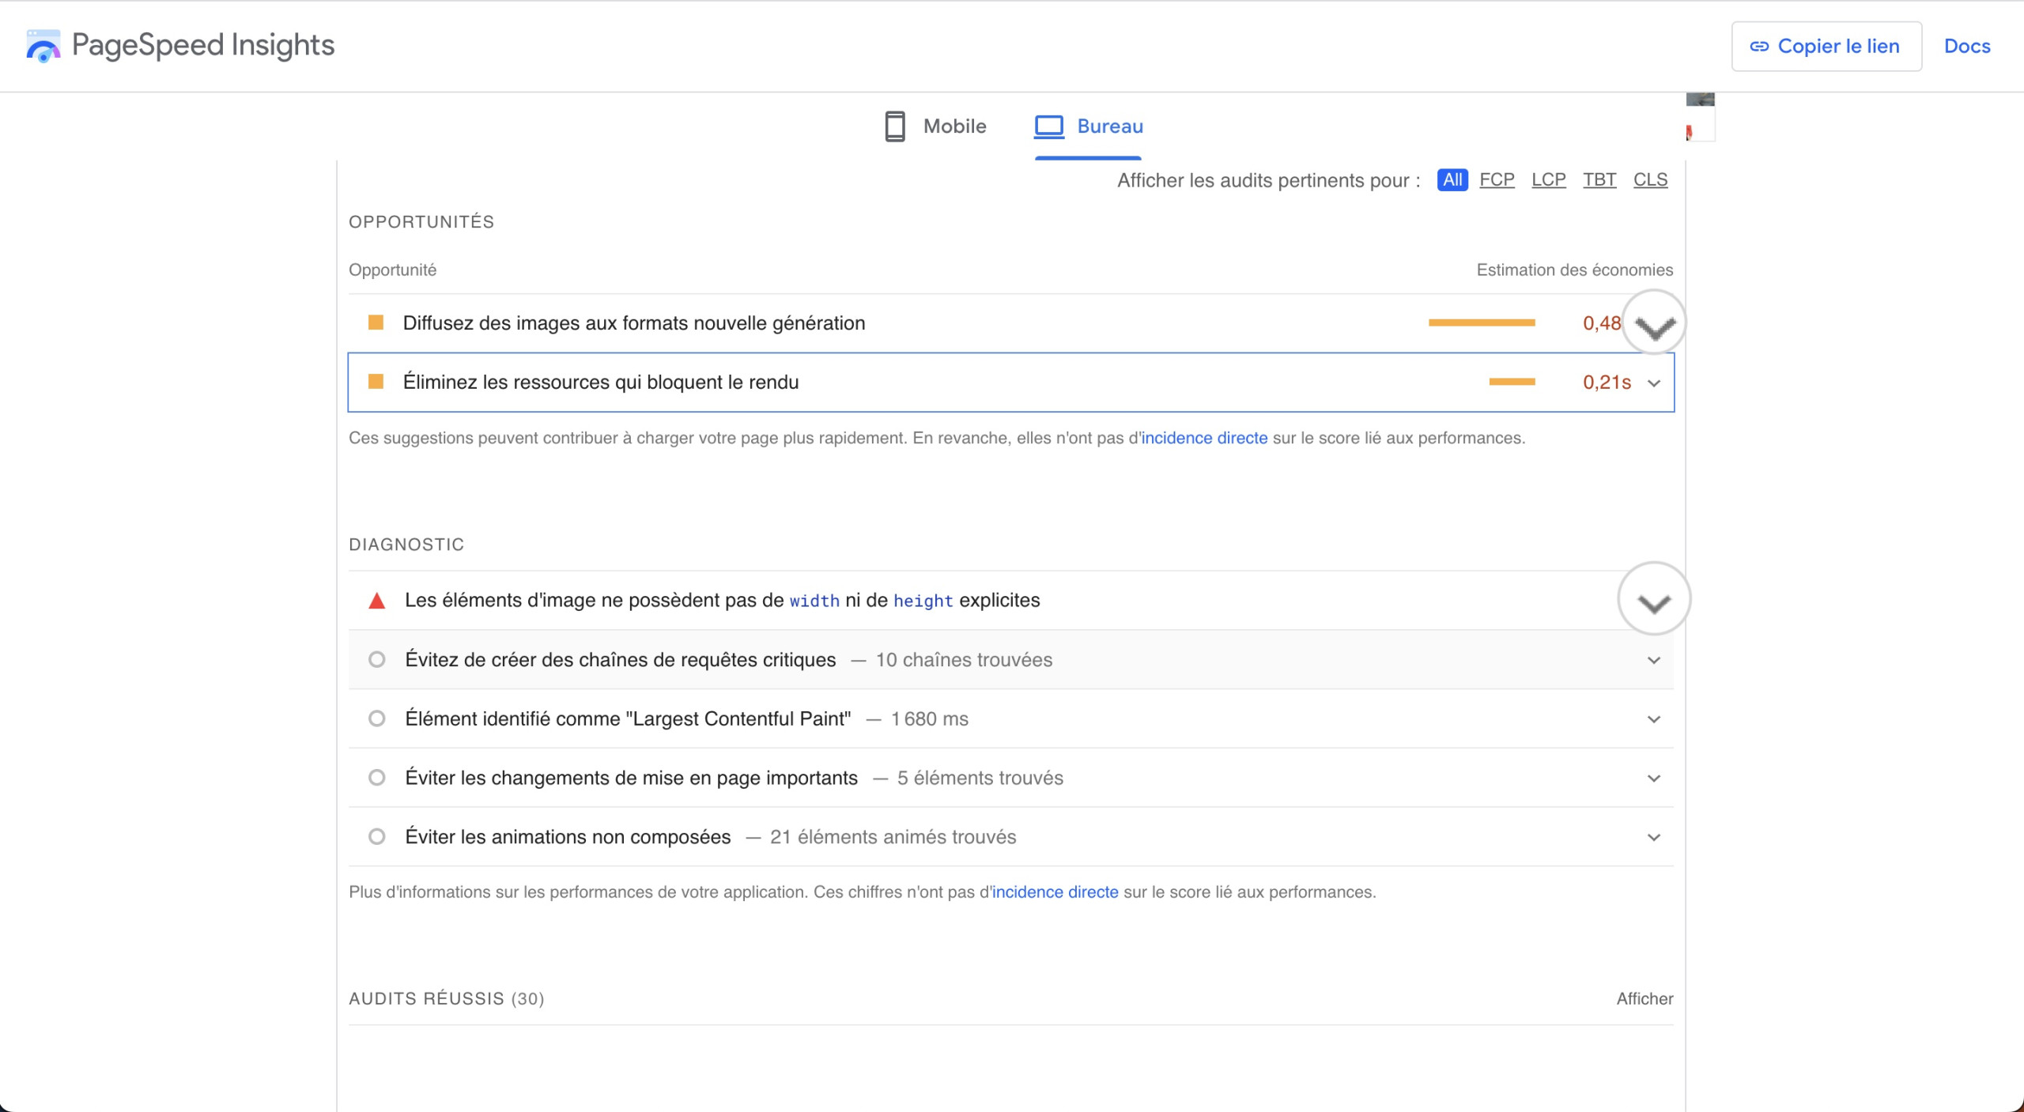This screenshot has width=2024, height=1112.
Task: Filter audits by All
Action: pos(1452,180)
